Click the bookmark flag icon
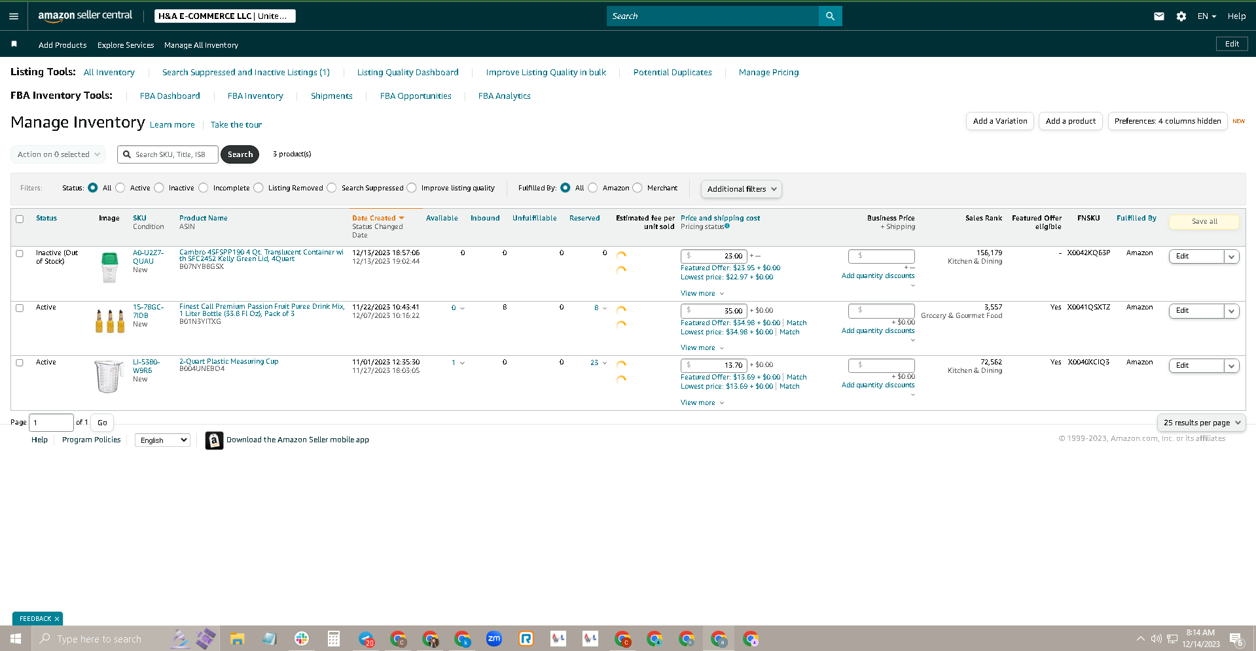Screen dimensions: 1256x651 pos(14,44)
